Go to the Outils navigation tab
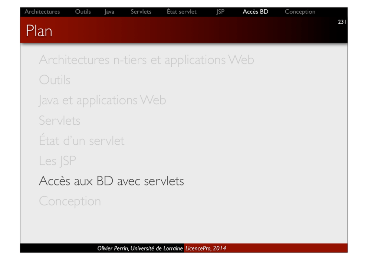The height and width of the screenshot is (260, 368). click(83, 12)
